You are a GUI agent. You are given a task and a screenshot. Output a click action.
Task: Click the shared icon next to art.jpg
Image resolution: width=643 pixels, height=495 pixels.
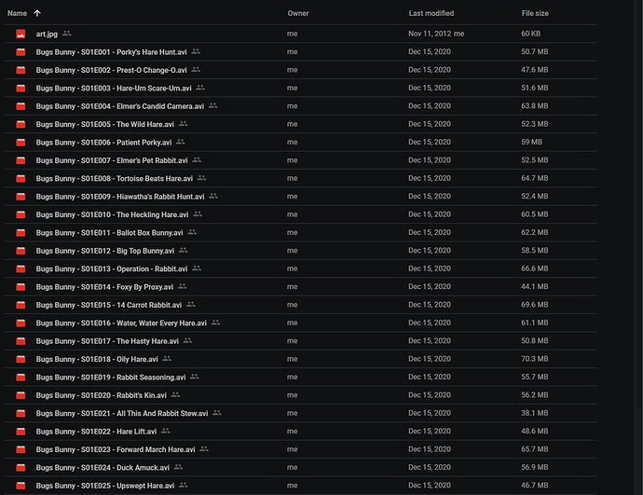[67, 34]
